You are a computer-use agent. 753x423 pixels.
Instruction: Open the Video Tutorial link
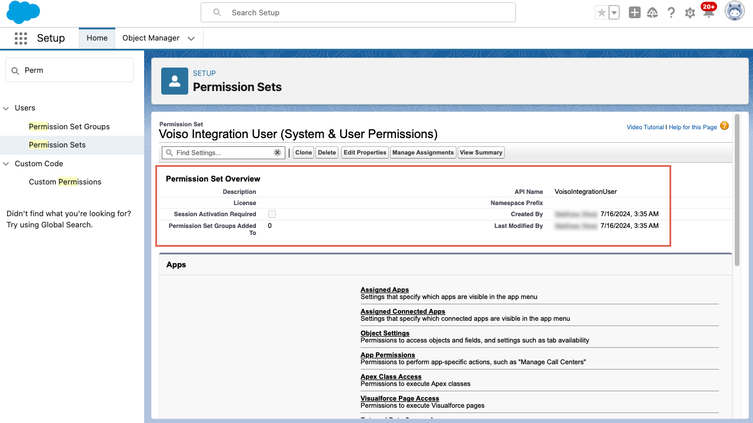(645, 127)
